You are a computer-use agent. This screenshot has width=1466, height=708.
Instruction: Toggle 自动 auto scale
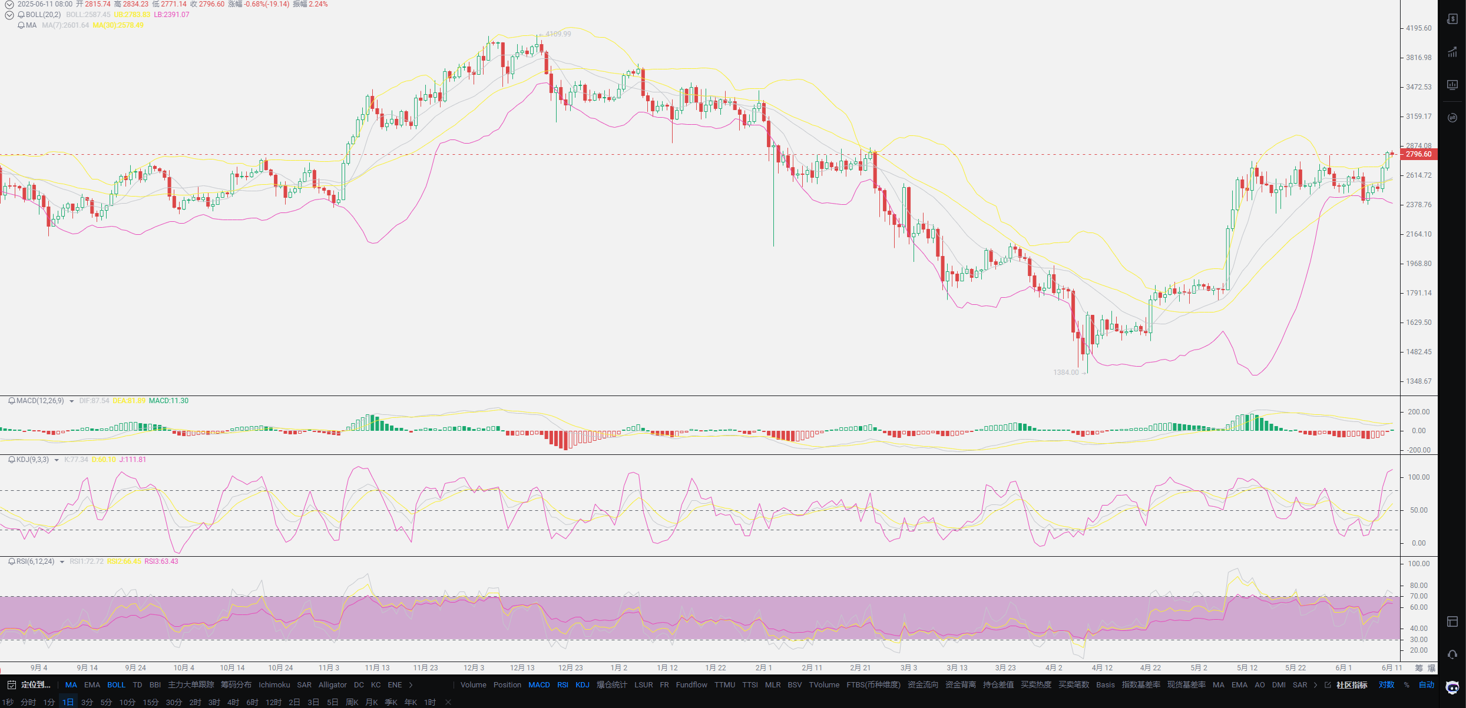coord(1427,685)
